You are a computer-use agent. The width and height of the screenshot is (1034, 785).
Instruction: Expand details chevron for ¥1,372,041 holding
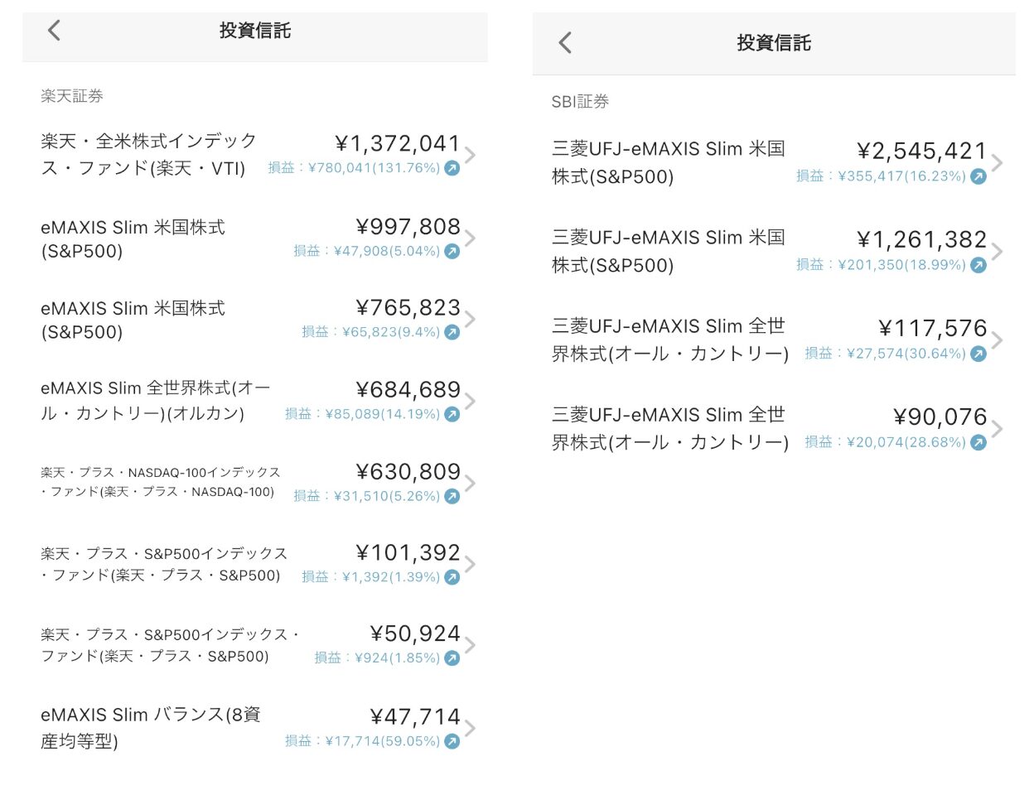(x=471, y=155)
